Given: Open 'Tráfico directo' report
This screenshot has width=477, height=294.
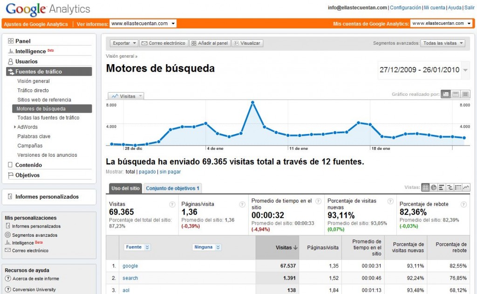Looking at the screenshot, I should tap(33, 90).
